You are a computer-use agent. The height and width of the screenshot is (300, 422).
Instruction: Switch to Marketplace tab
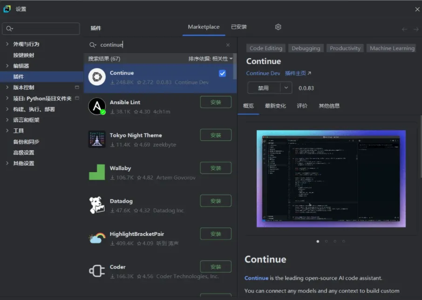tap(204, 27)
